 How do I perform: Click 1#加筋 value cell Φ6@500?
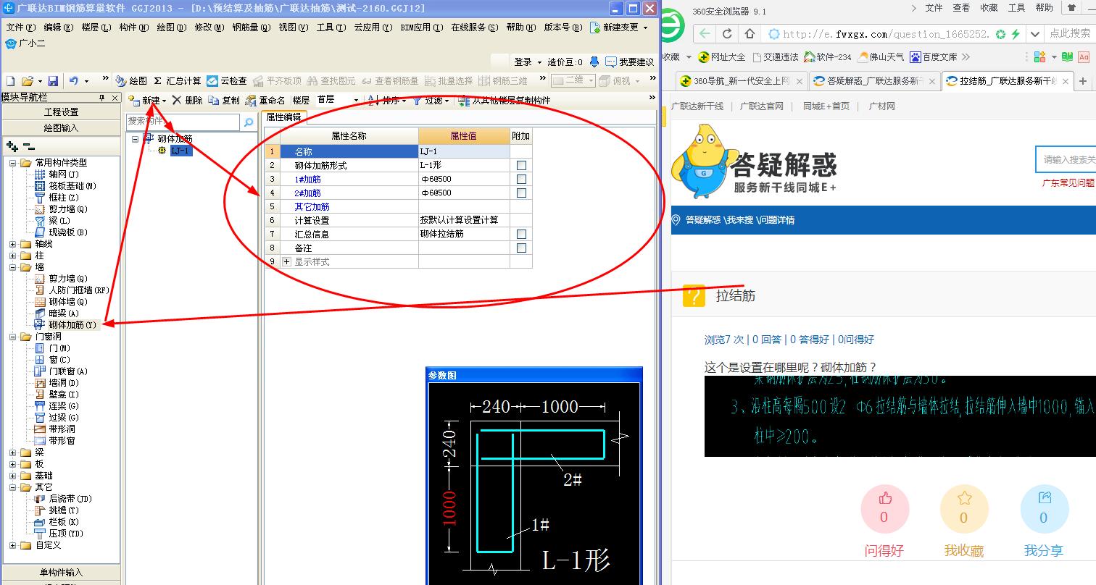click(x=464, y=180)
